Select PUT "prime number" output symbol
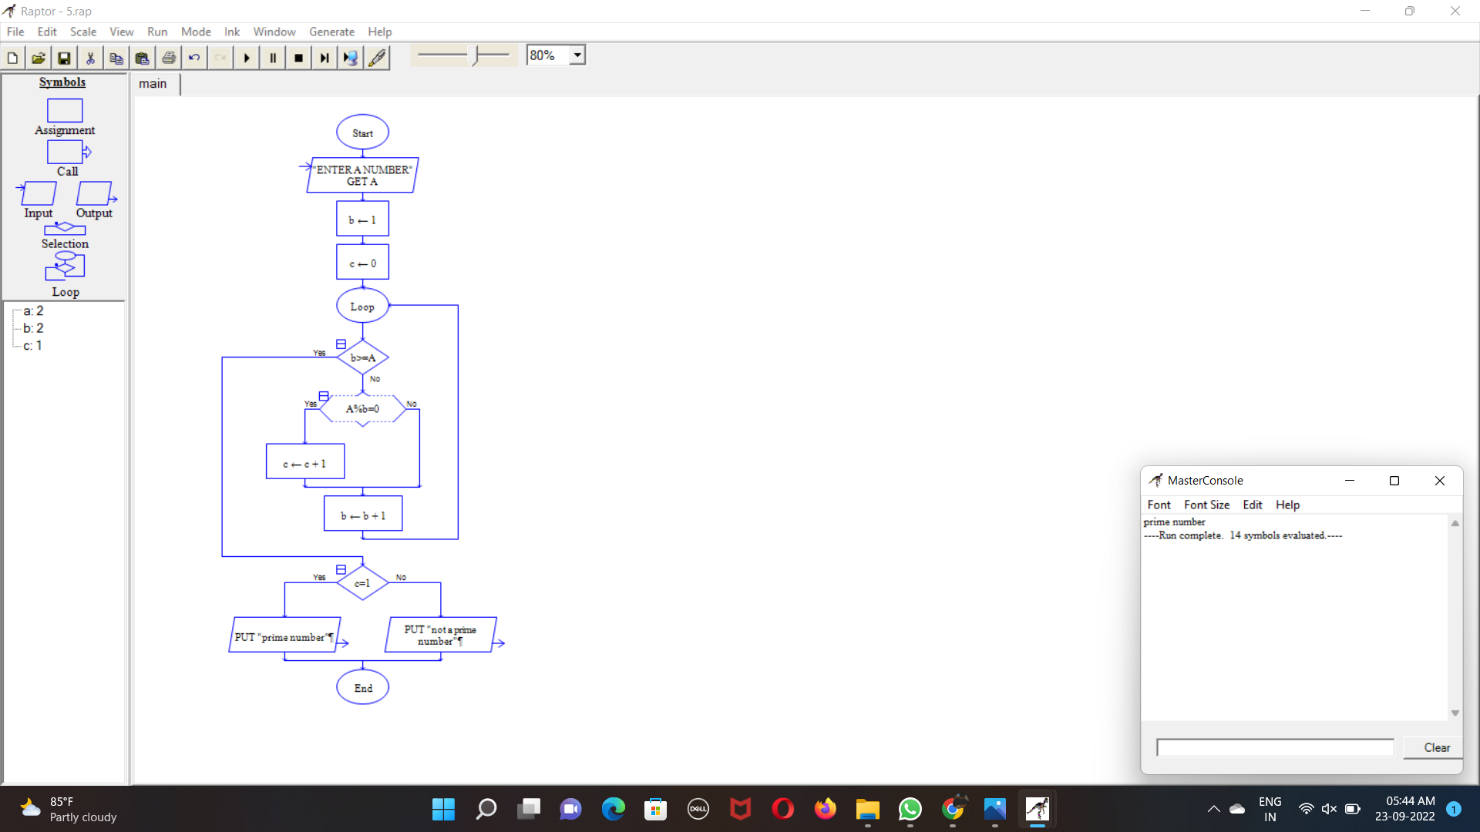This screenshot has width=1480, height=832. (284, 635)
